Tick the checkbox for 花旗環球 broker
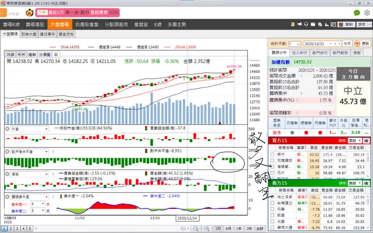The width and height of the screenshot is (373, 233). click(272, 160)
